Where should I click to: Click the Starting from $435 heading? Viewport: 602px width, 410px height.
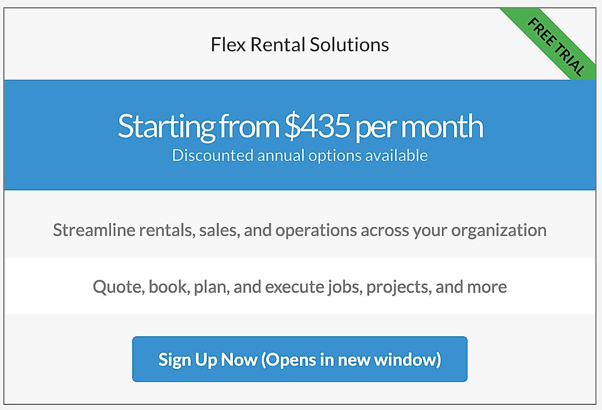299,126
